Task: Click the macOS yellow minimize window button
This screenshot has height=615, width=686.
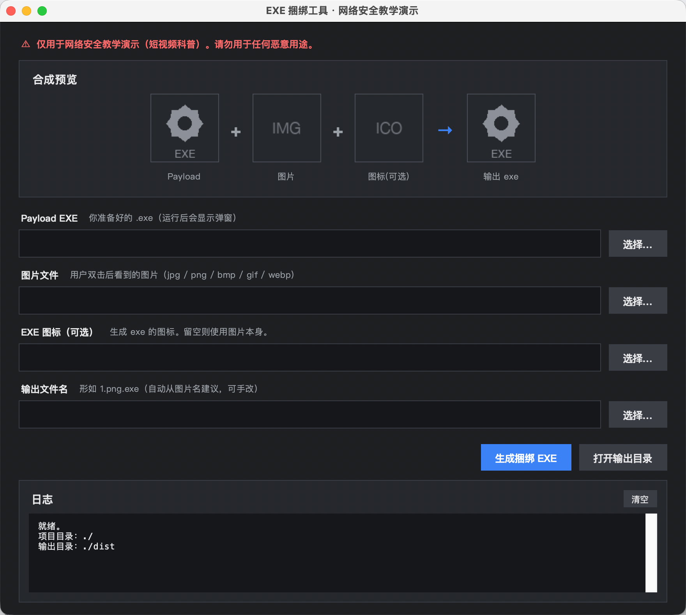Action: [27, 11]
